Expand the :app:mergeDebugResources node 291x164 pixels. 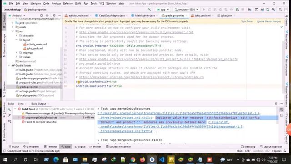[19, 118]
